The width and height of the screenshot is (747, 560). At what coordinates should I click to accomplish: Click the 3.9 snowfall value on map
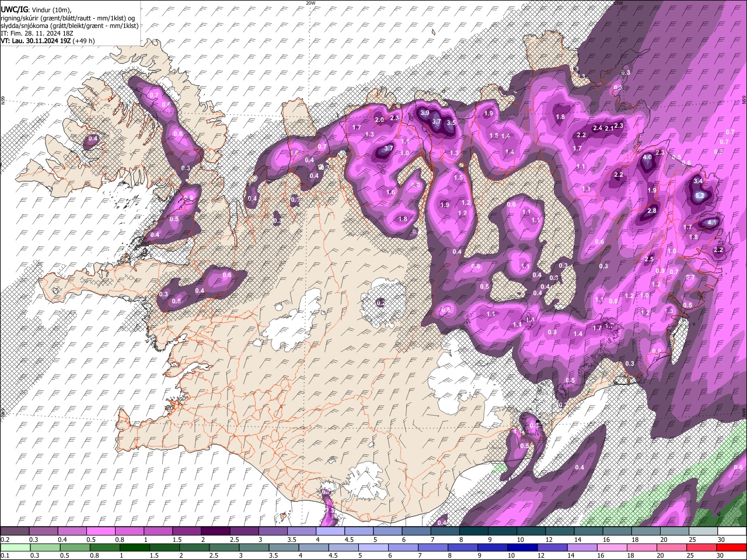coord(425,113)
